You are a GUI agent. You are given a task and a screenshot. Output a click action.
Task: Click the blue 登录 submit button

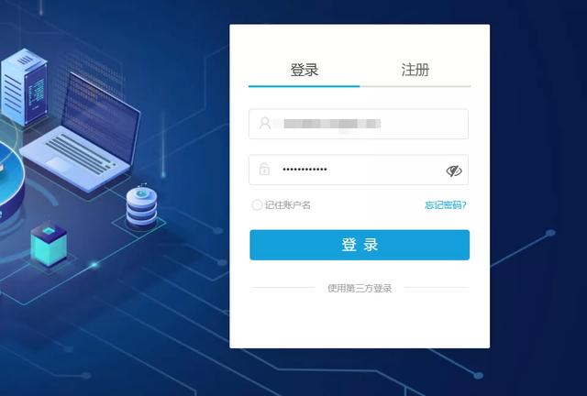tap(360, 245)
